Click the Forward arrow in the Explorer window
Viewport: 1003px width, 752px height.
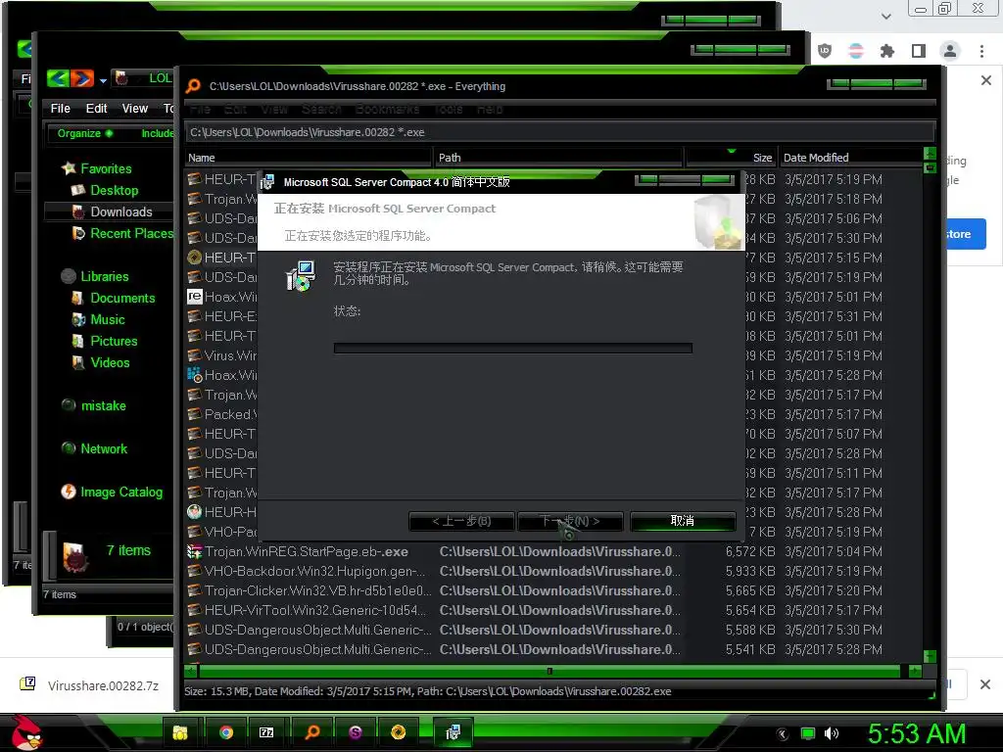coord(82,78)
